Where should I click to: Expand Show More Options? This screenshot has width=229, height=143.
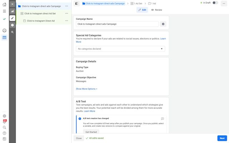point(87,89)
